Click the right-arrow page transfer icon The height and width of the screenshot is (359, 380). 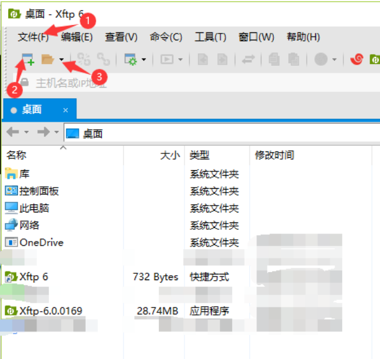click(222, 60)
